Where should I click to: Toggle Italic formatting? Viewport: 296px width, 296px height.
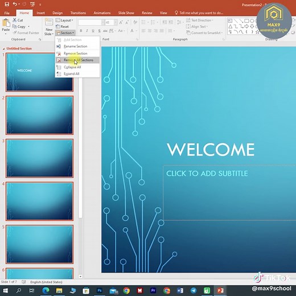pyautogui.click(x=87, y=31)
